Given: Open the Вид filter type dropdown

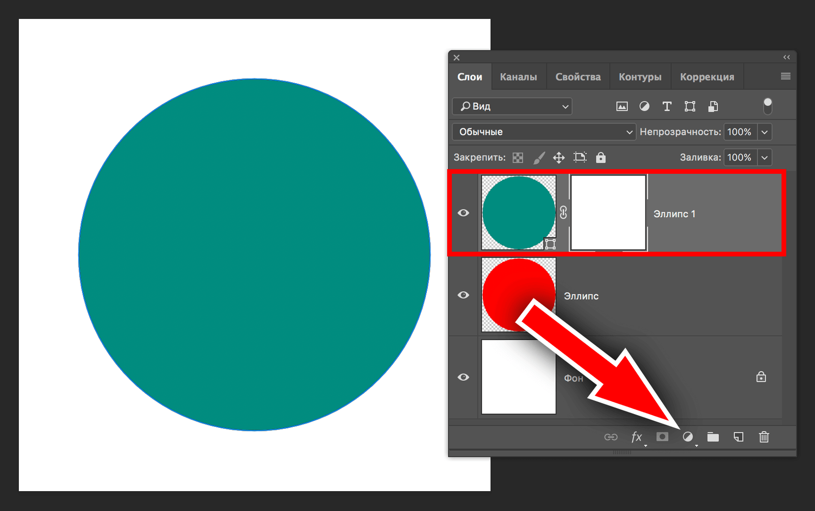Looking at the screenshot, I should click(512, 106).
